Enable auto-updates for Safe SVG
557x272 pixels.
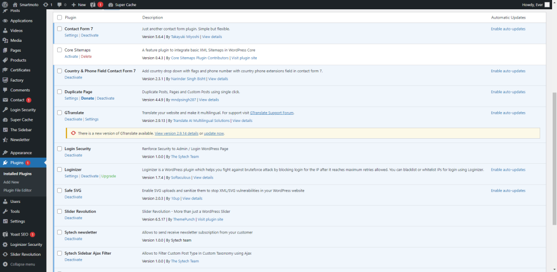(x=508, y=191)
